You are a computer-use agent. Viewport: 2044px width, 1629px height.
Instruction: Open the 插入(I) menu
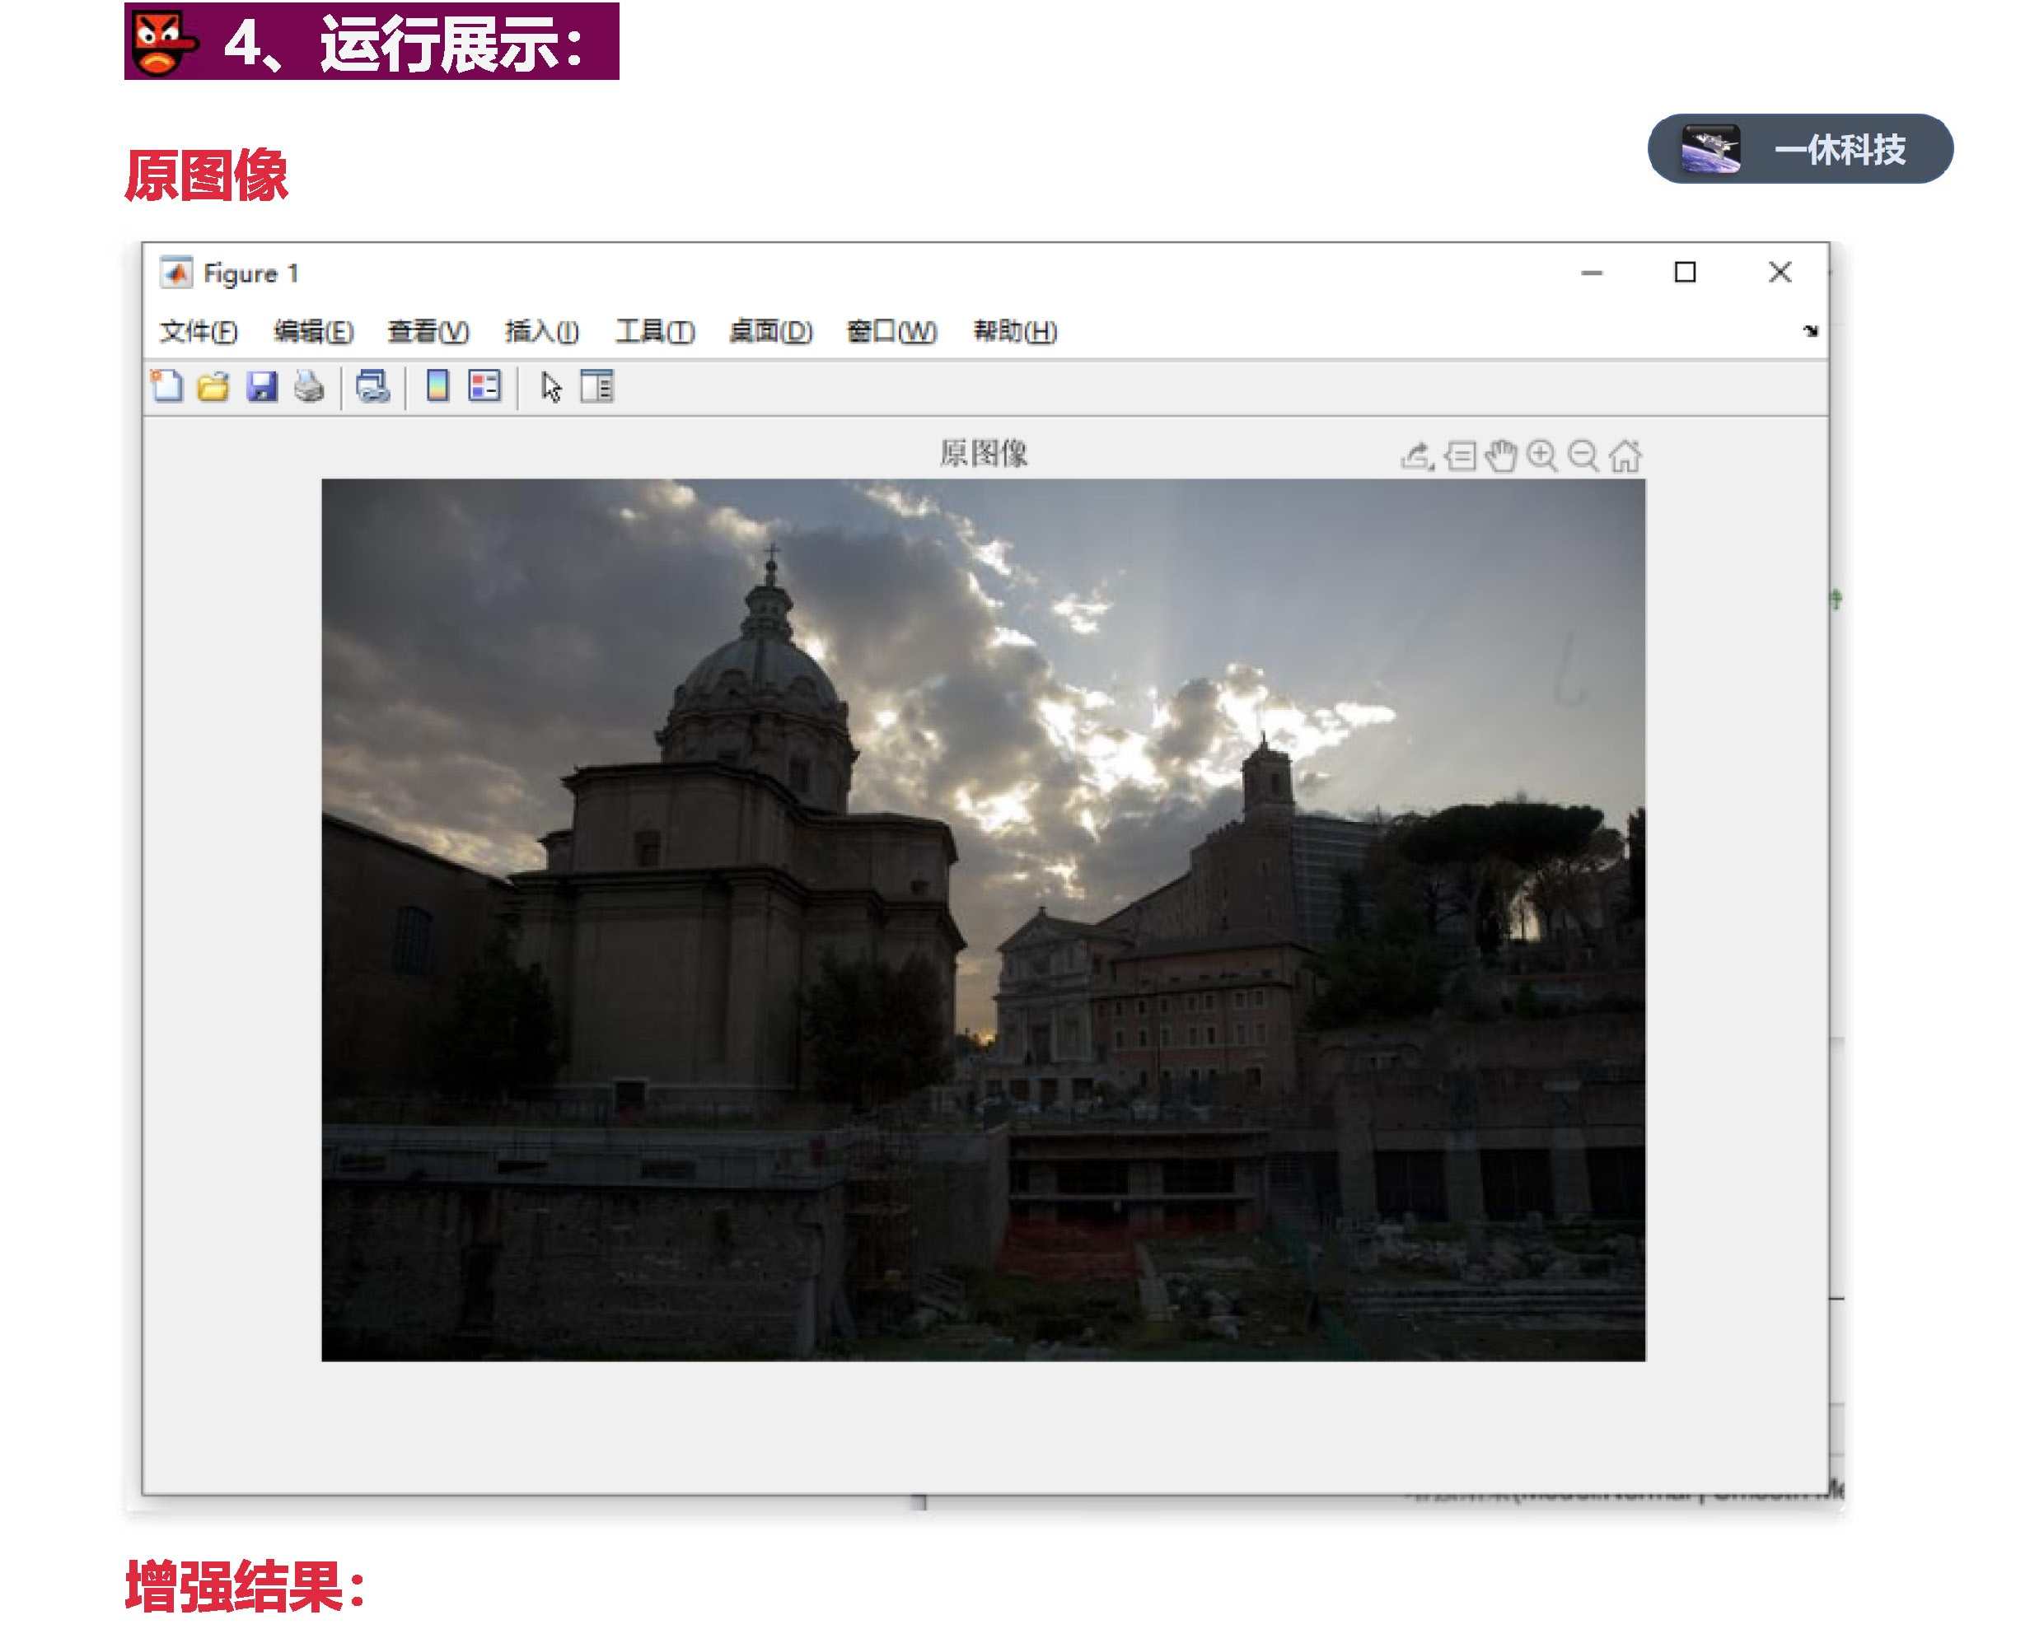click(x=541, y=332)
